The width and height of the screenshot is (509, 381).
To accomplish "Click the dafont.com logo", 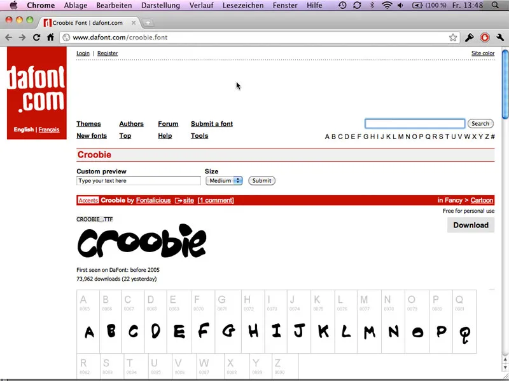I will (x=37, y=89).
